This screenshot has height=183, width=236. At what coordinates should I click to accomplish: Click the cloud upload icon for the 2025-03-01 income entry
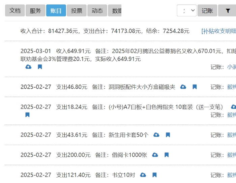[x=29, y=67]
